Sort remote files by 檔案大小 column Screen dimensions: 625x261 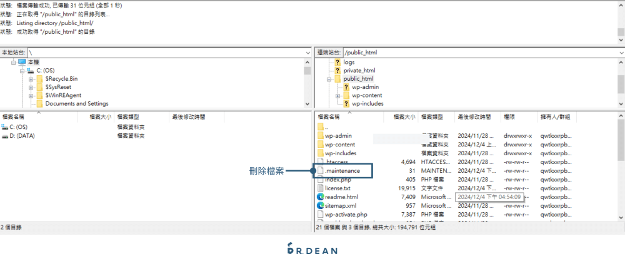pyautogui.click(x=404, y=117)
